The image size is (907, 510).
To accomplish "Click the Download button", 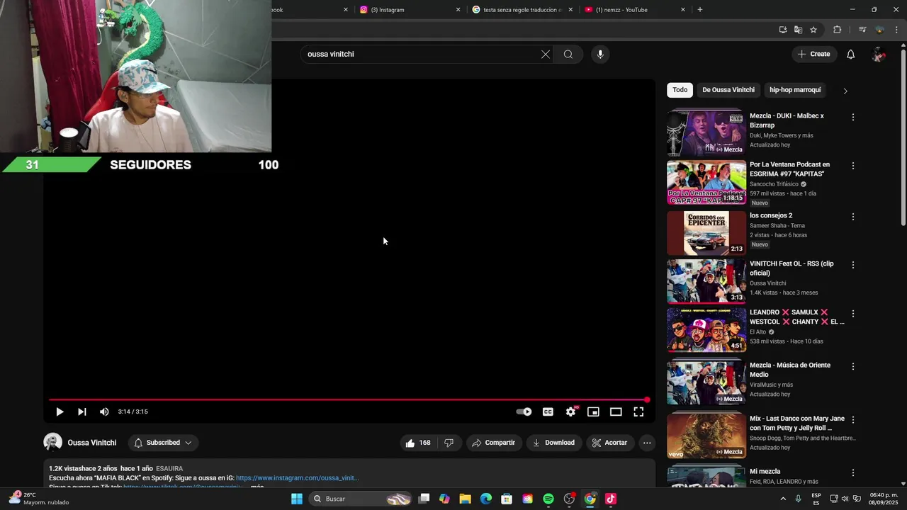I will (554, 443).
